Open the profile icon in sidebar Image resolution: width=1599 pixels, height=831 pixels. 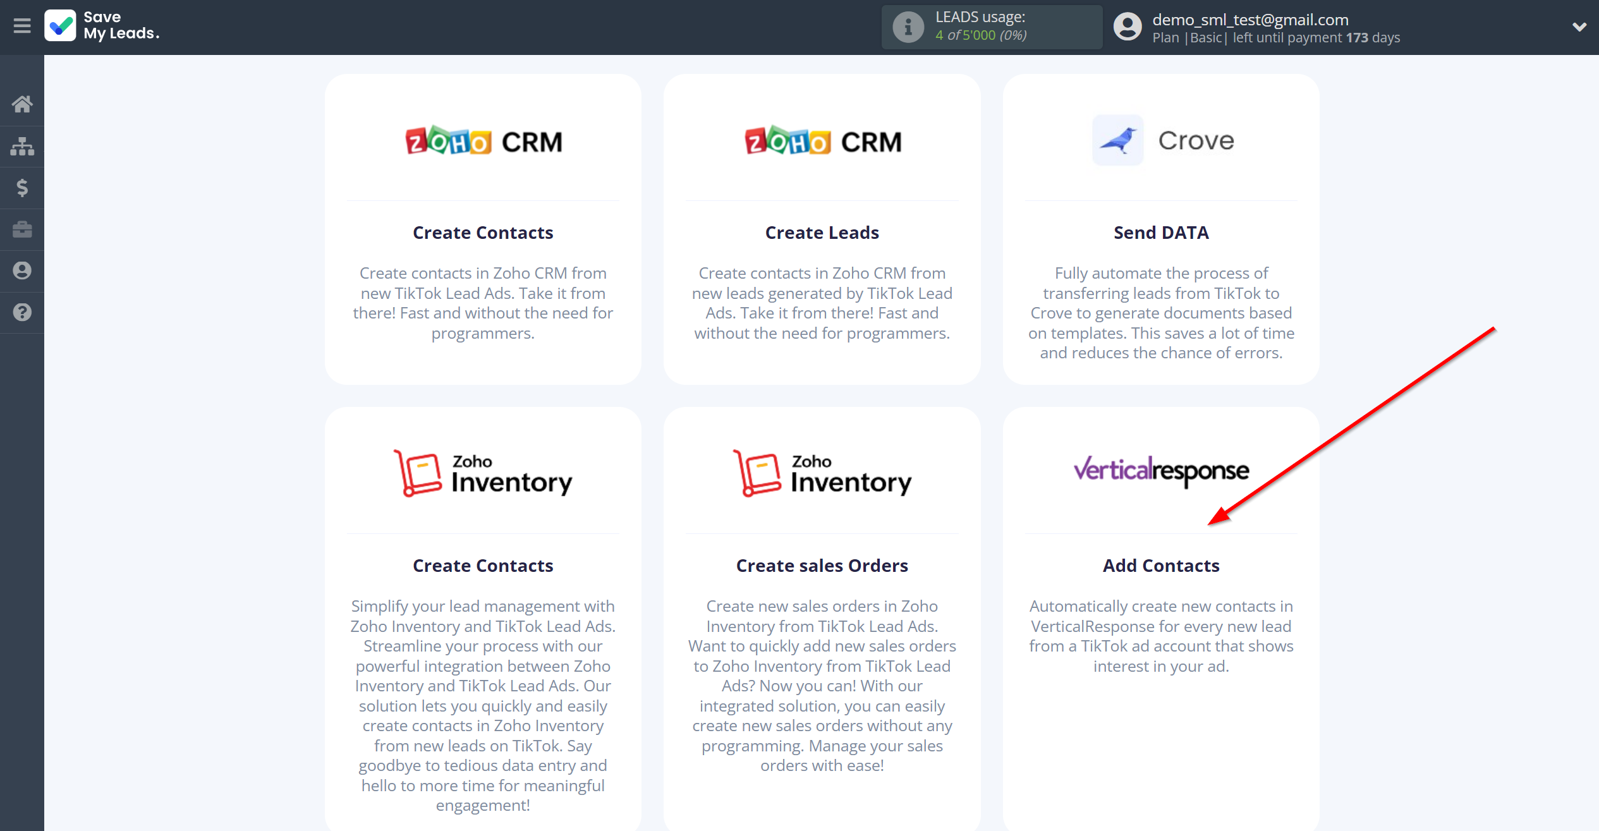22,270
